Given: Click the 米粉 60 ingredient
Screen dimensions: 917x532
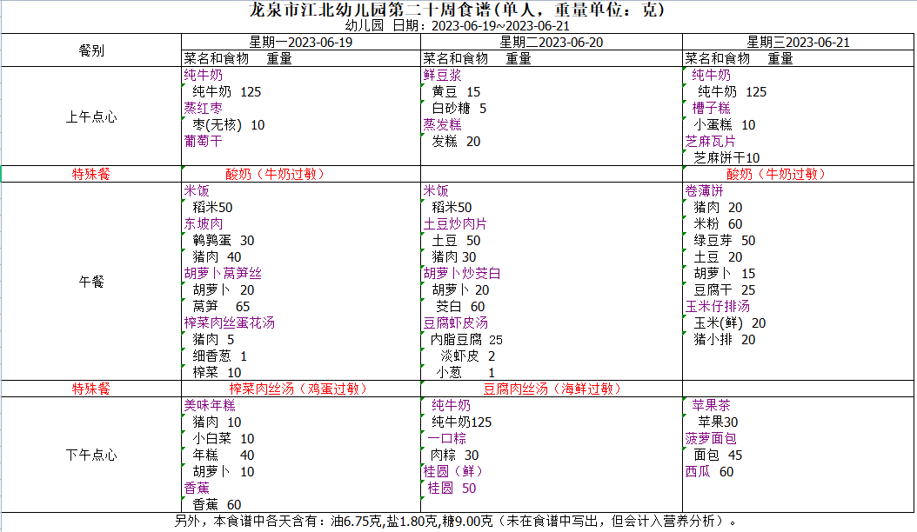Looking at the screenshot, I should (x=718, y=224).
